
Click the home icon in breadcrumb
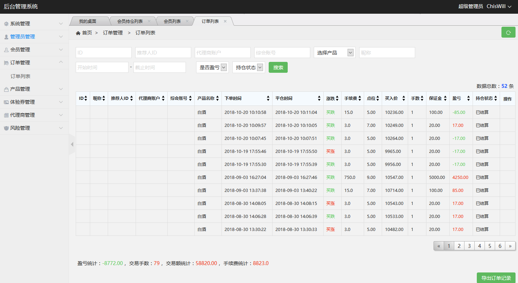click(x=78, y=33)
